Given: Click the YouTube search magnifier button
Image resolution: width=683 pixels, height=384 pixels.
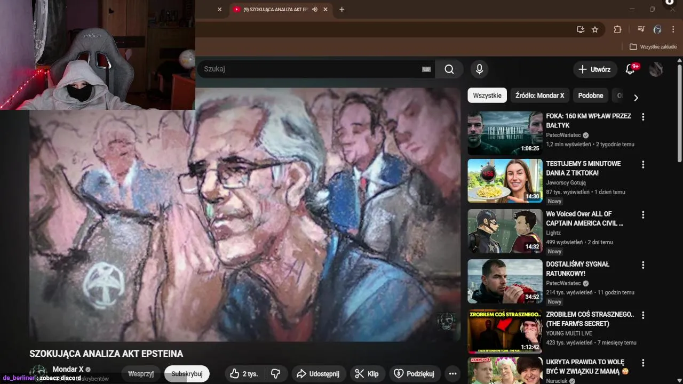Looking at the screenshot, I should pos(449,69).
